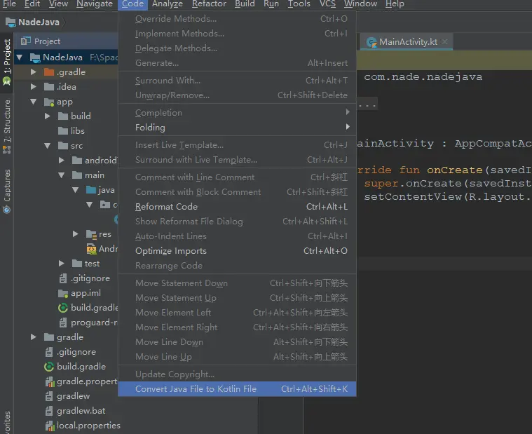Screen dimensions: 532x434
Task: Toggle the 1: Project tool window
Action: click(7, 62)
